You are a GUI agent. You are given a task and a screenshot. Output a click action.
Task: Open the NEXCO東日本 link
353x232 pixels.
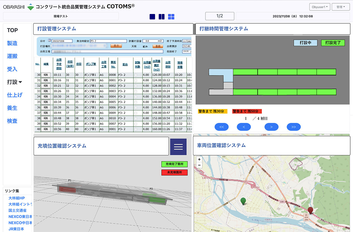pyautogui.click(x=20, y=217)
